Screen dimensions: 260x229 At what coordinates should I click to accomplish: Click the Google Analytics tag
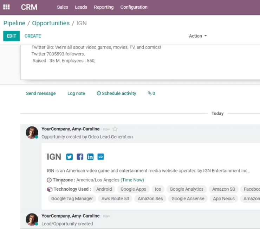187,189
